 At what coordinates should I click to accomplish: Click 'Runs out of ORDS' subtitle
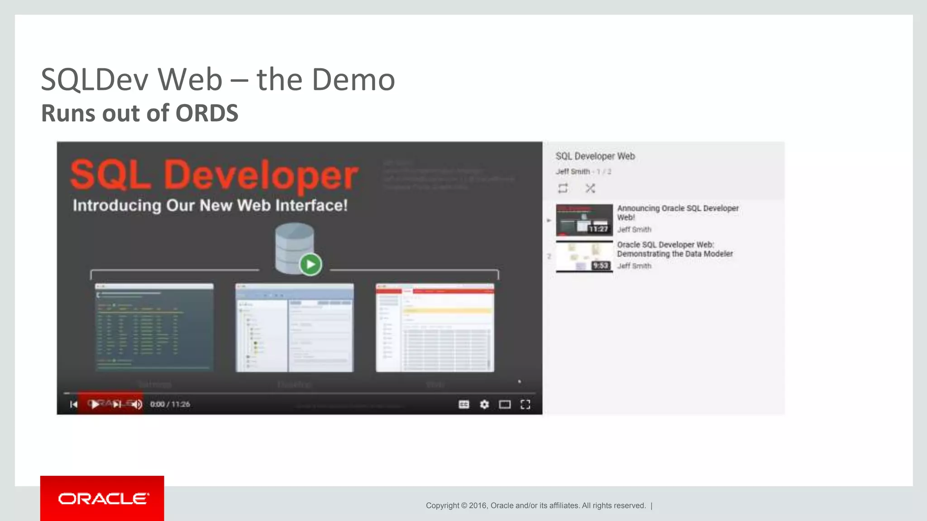(x=139, y=113)
